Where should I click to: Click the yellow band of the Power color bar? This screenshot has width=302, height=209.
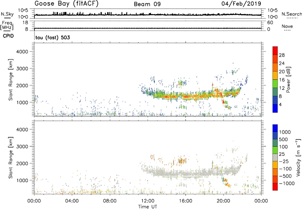coord(275,75)
